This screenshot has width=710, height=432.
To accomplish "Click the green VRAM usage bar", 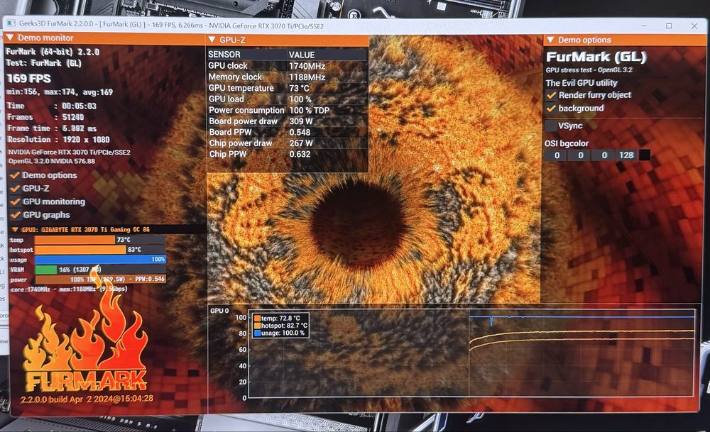I will click(45, 270).
